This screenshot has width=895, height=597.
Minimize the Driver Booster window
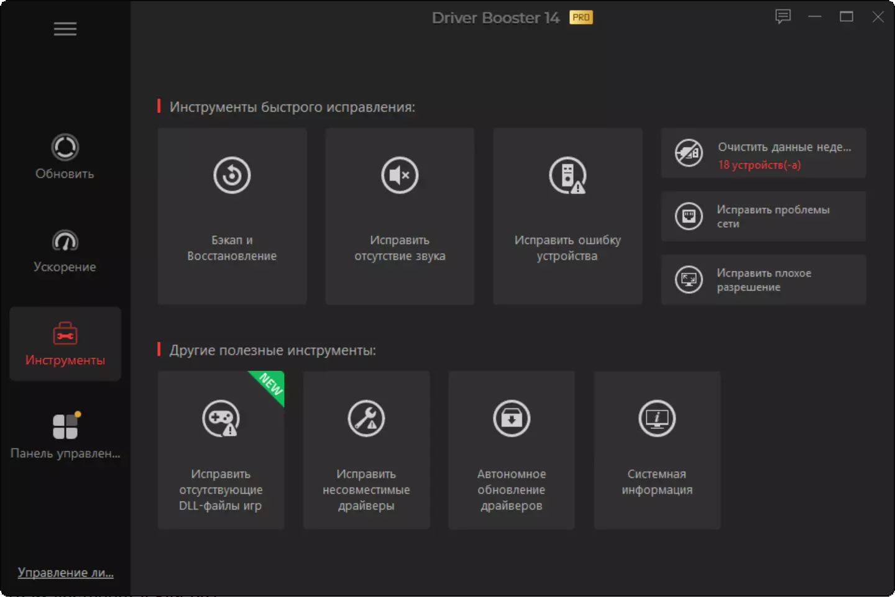815,17
